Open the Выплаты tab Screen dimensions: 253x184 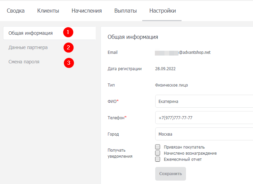[x=125, y=11]
